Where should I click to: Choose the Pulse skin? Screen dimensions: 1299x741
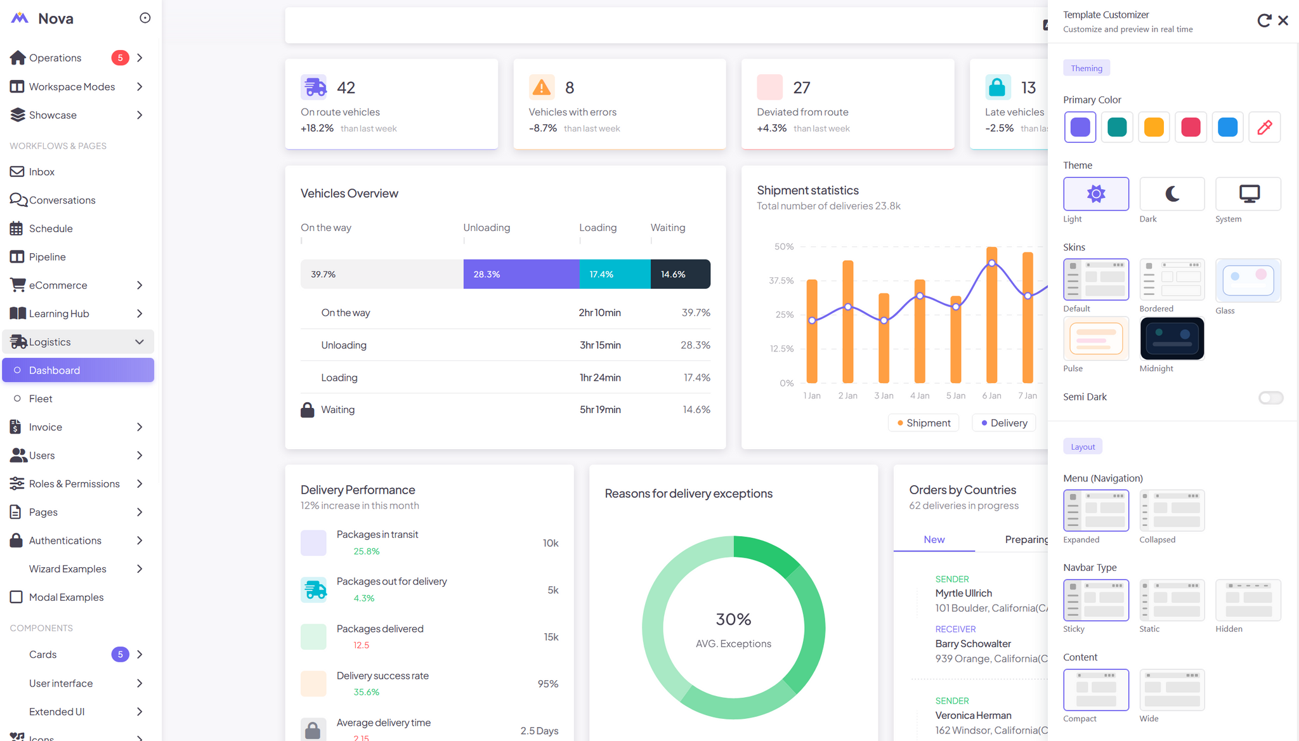1096,339
